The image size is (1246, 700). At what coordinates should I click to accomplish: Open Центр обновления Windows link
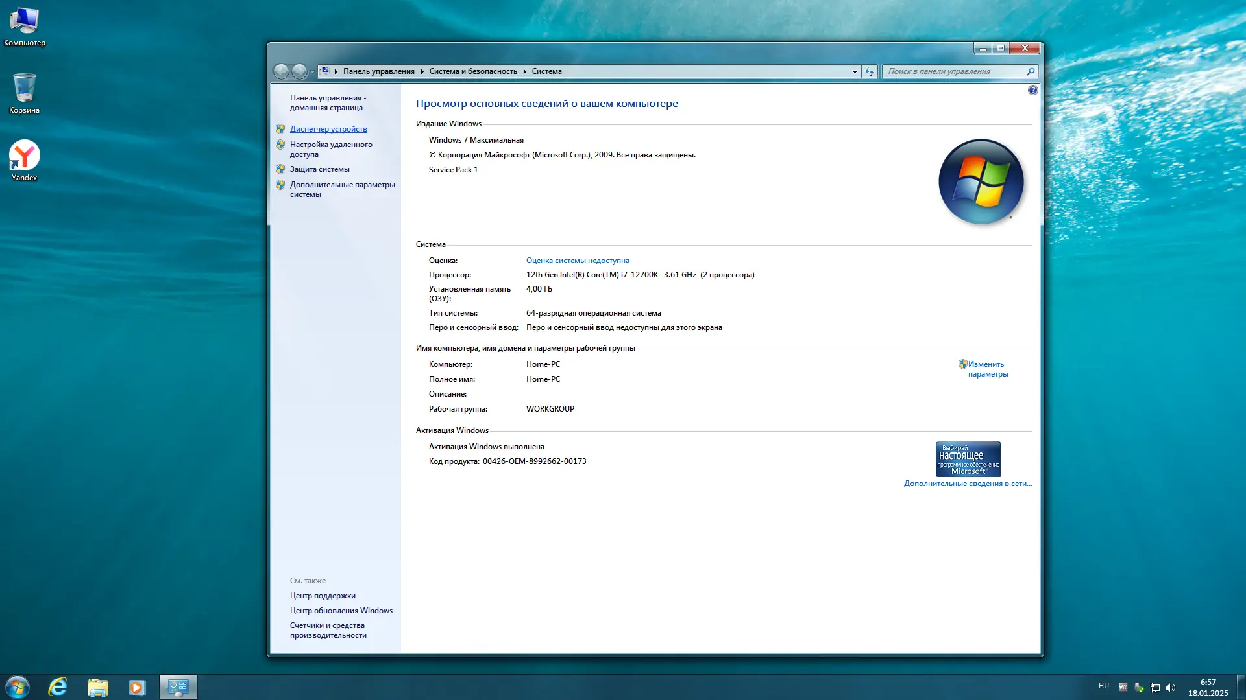341,611
